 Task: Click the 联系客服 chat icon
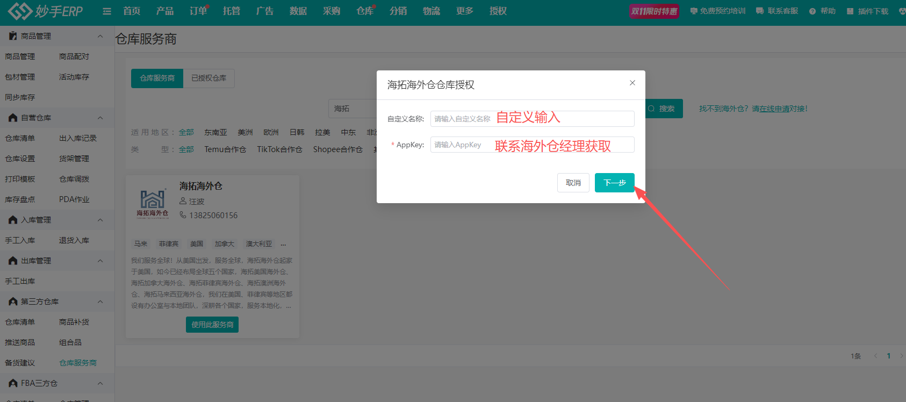tap(760, 11)
